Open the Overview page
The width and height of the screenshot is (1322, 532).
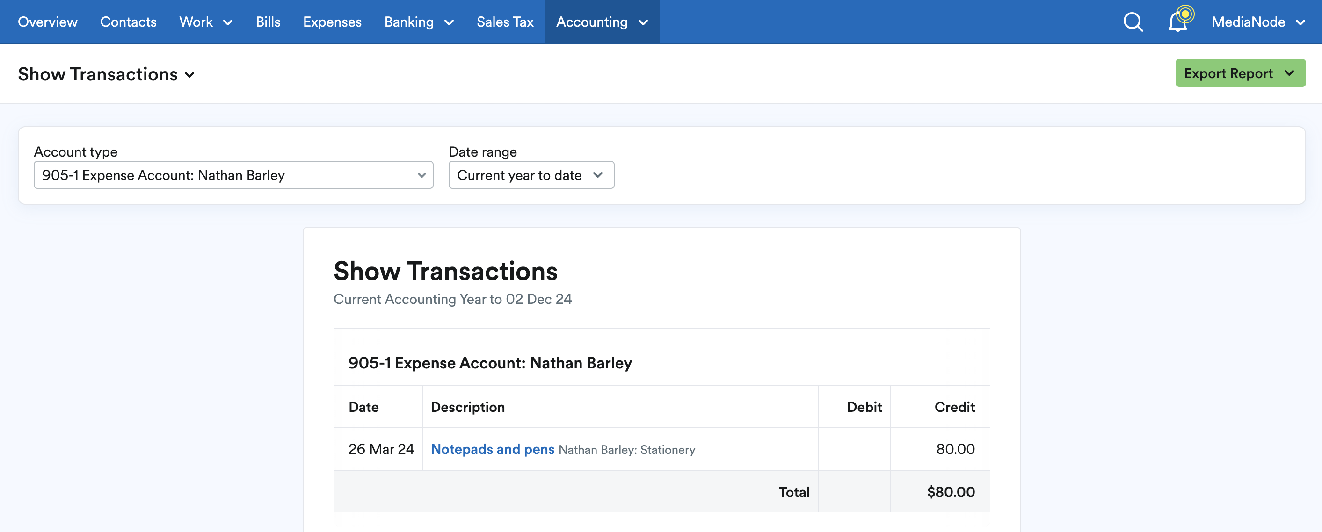(x=48, y=22)
